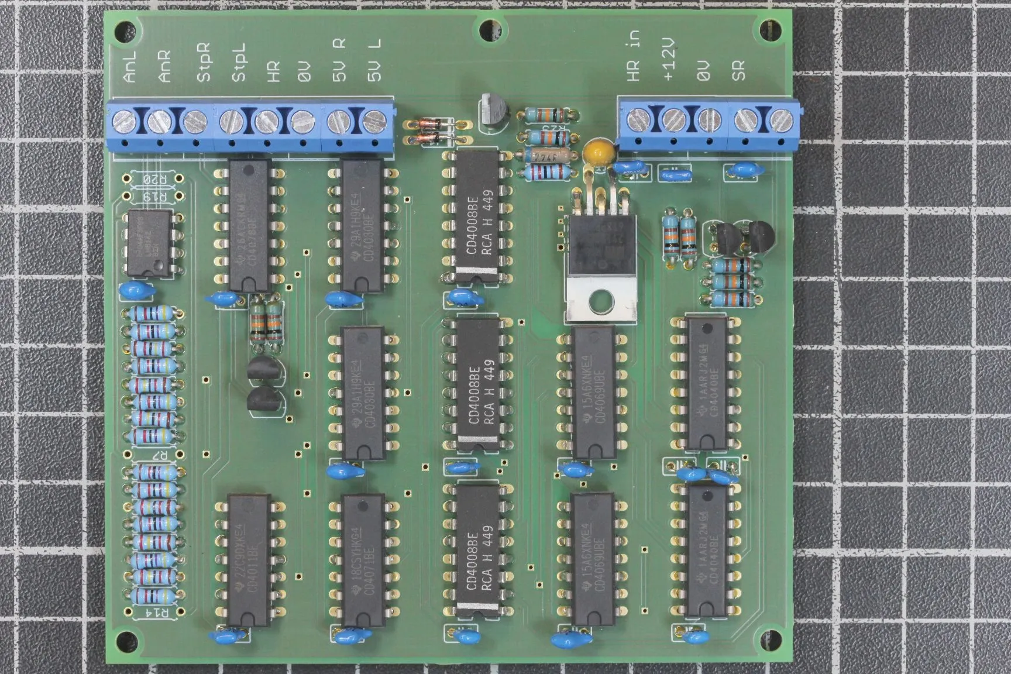Click the AnL silkscreen label
Screen dimensions: 1011x674
pyautogui.click(x=130, y=67)
